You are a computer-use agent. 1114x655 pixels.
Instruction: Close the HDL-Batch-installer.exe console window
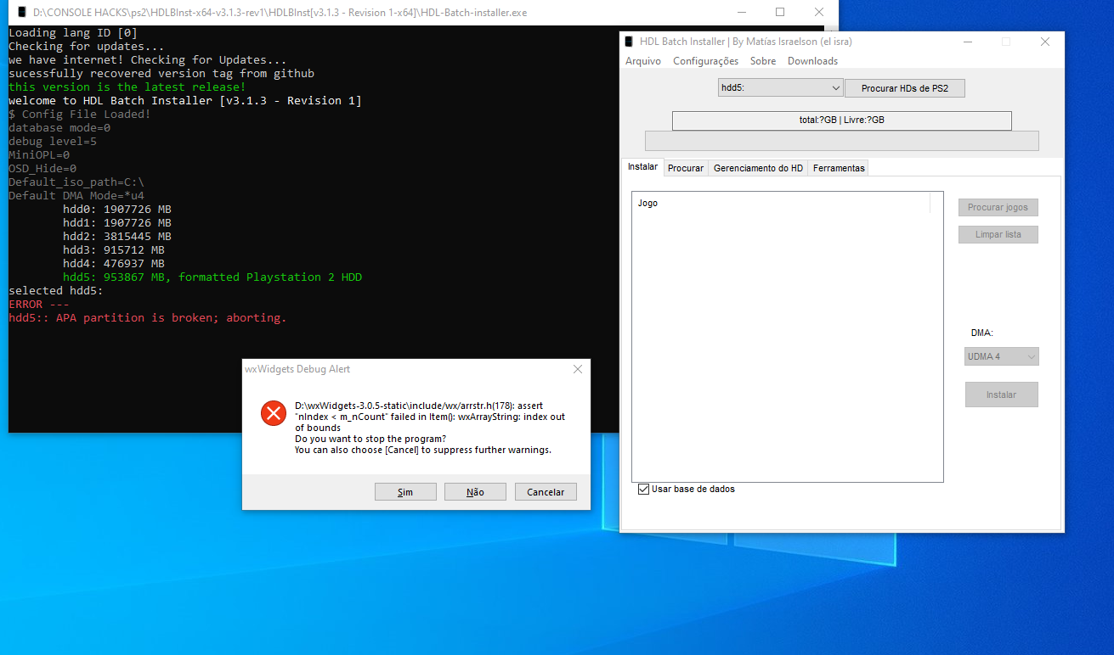819,13
